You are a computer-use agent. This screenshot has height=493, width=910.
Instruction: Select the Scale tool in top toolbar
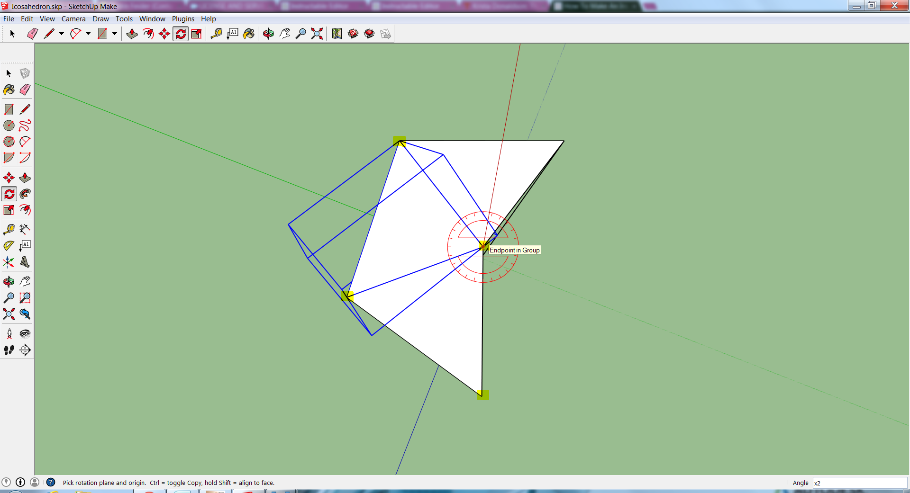coord(197,34)
